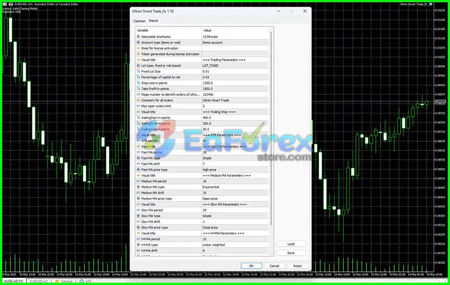Click the integer icon beside H4 MA period
The image size is (450, 285).
point(138,239)
